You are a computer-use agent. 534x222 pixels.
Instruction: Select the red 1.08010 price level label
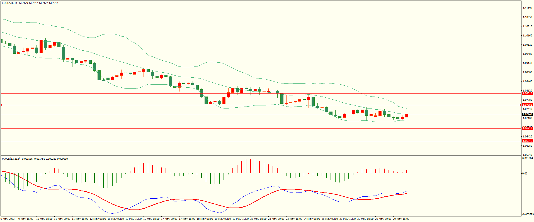pos(527,93)
